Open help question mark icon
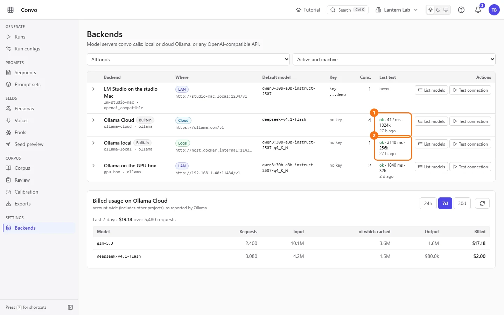Image resolution: width=504 pixels, height=315 pixels. click(461, 10)
